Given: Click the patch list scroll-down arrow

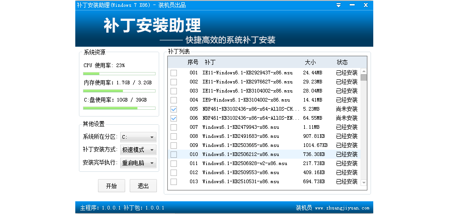Looking at the screenshot, I should coord(364,182).
